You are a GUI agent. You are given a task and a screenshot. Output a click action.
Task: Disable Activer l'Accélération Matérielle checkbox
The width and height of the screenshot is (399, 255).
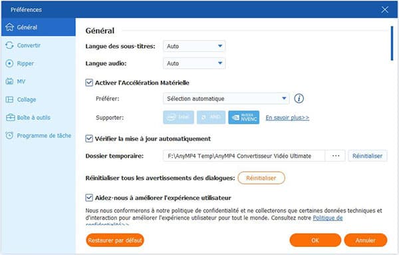click(89, 83)
